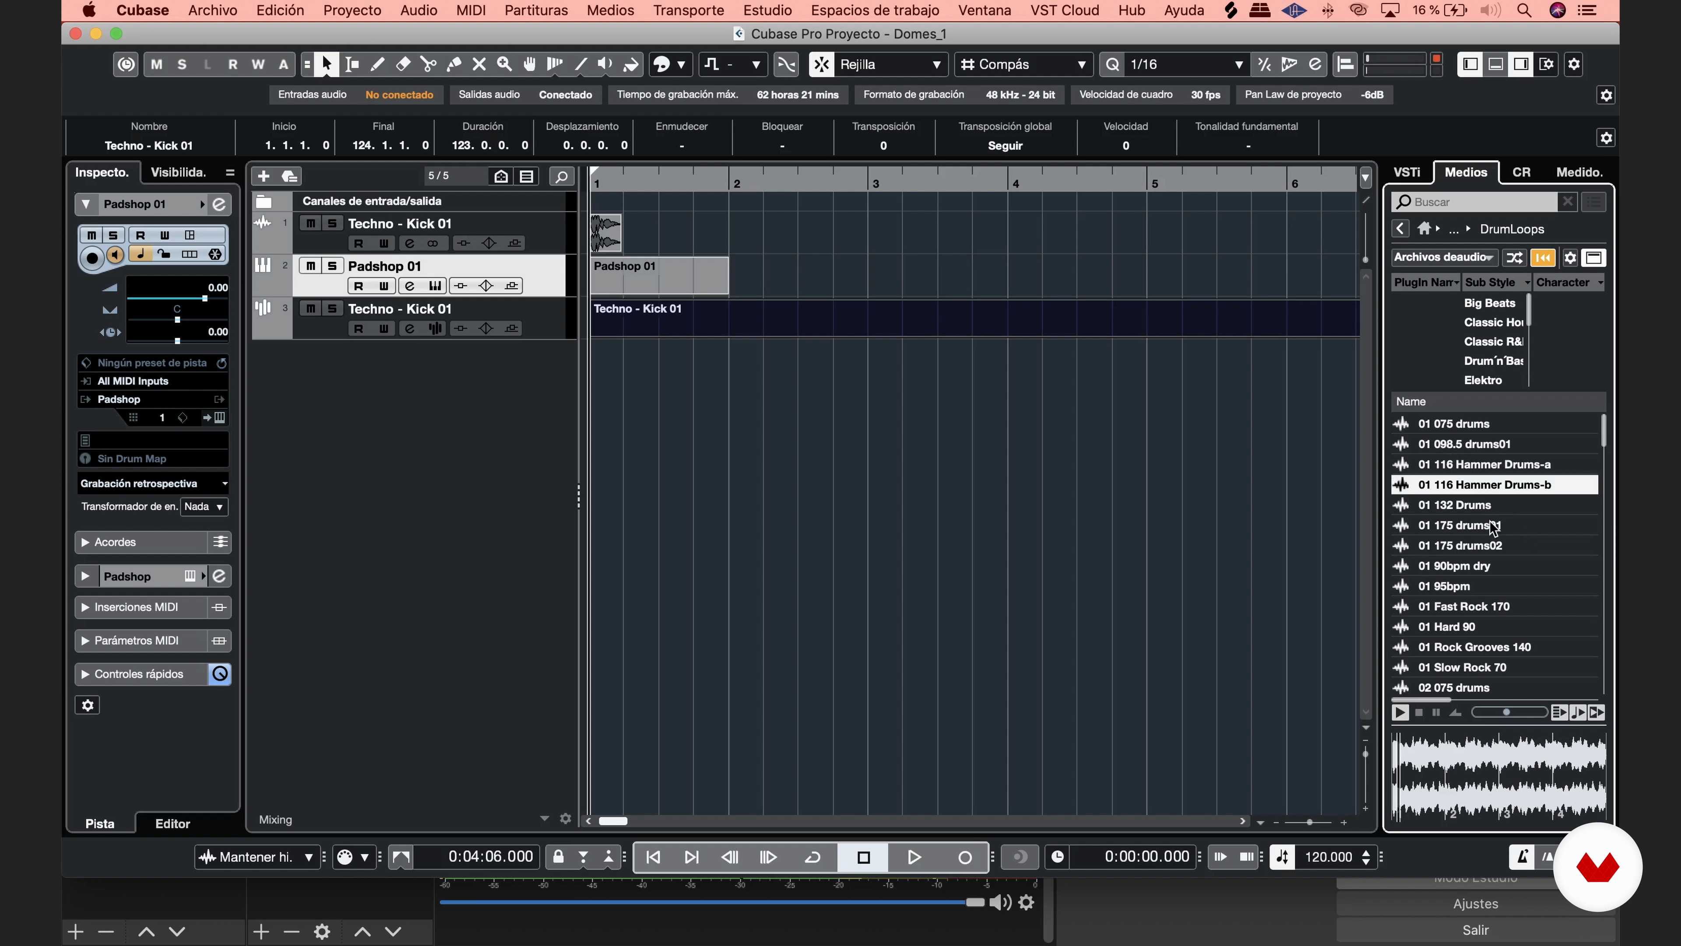Select the Zoom magnifier tool
The image size is (1681, 946).
tap(504, 64)
